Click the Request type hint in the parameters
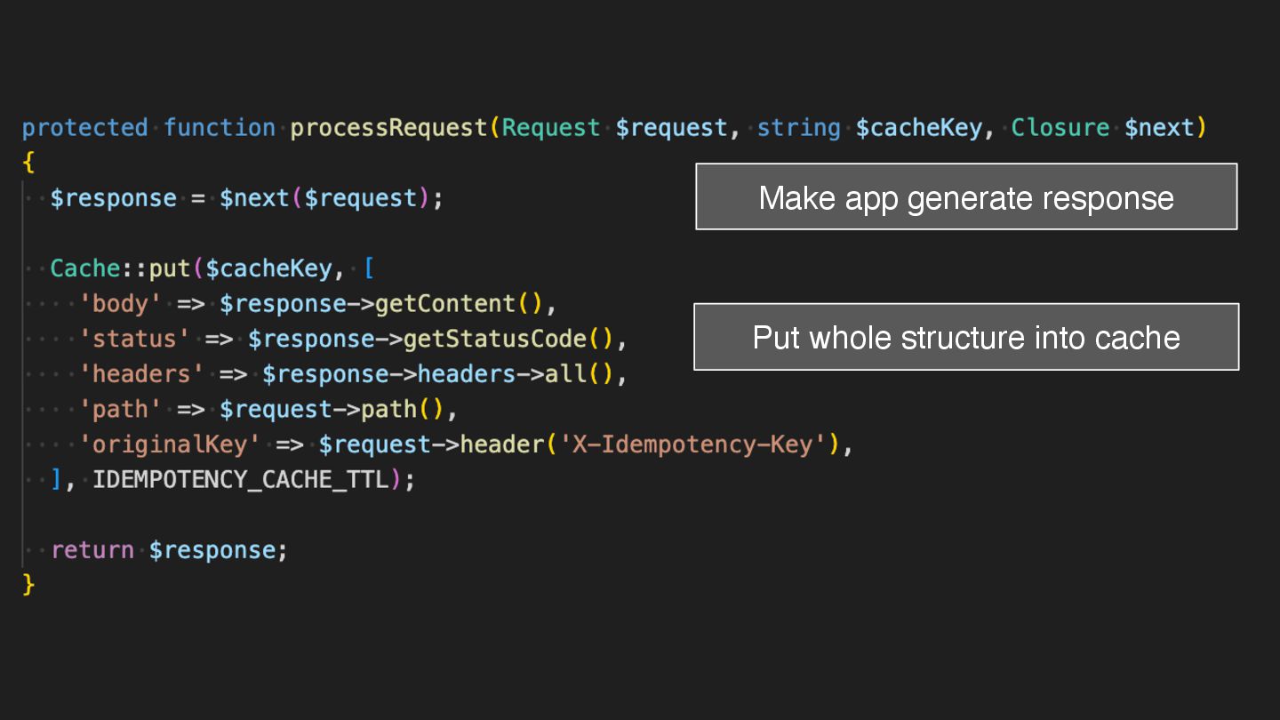This screenshot has width=1280, height=720. [x=550, y=128]
